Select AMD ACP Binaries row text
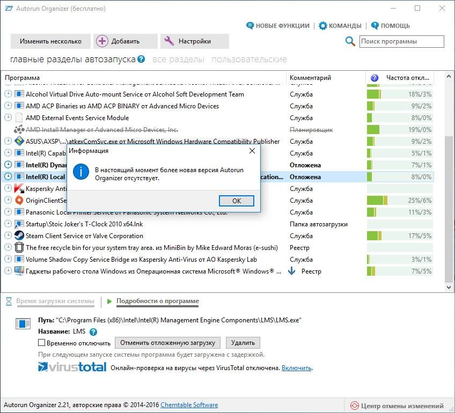Screen dimensions: 455x413 [x=122, y=106]
